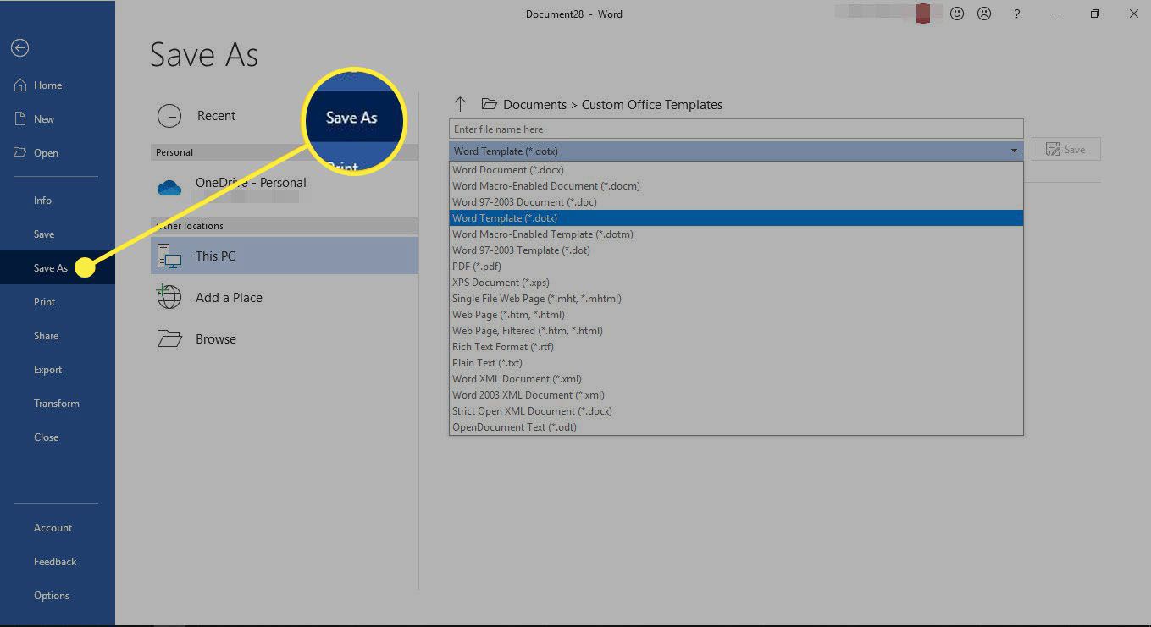The width and height of the screenshot is (1151, 627).
Task: Select the Recent location
Action: click(285, 116)
